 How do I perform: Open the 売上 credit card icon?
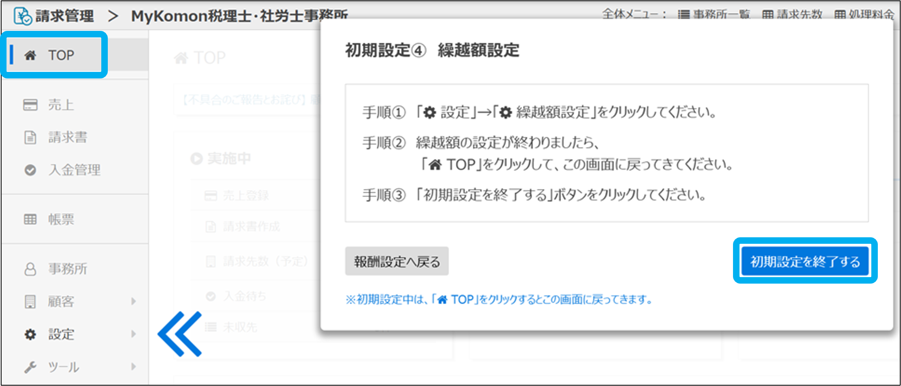(x=31, y=105)
